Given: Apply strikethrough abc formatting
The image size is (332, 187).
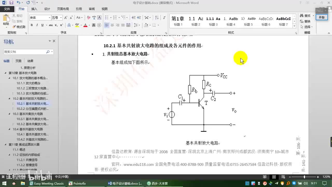Looking at the screenshot, I should tap(51, 25).
